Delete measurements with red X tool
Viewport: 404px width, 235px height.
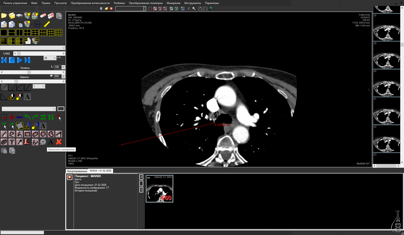point(58,142)
